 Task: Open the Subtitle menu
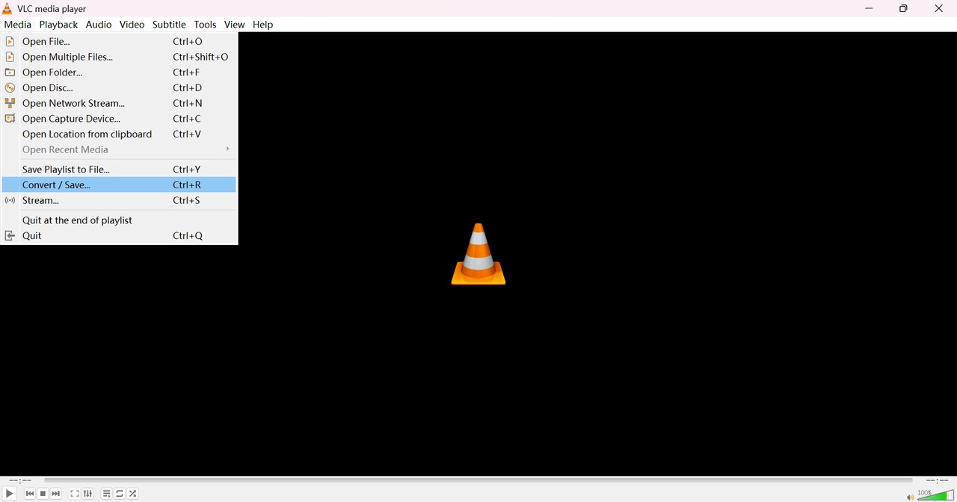[169, 24]
